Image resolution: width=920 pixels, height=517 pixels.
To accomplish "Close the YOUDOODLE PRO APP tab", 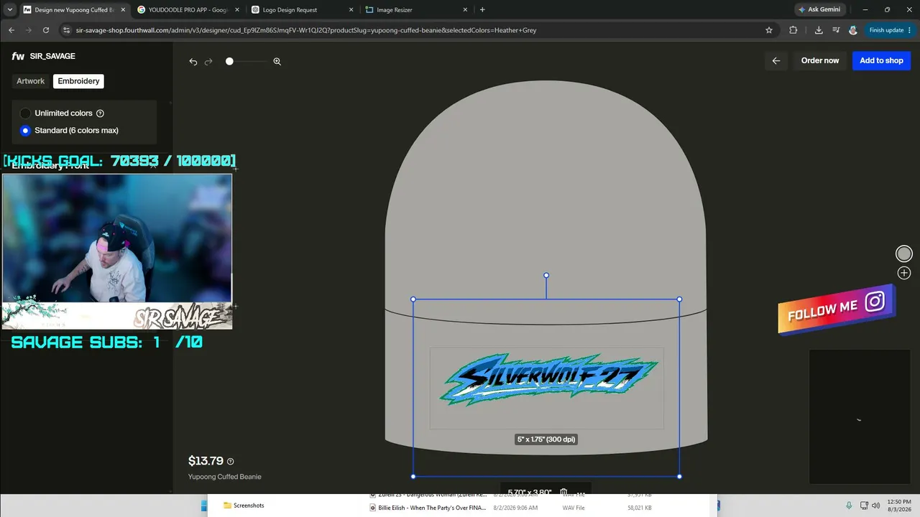I will tap(237, 10).
